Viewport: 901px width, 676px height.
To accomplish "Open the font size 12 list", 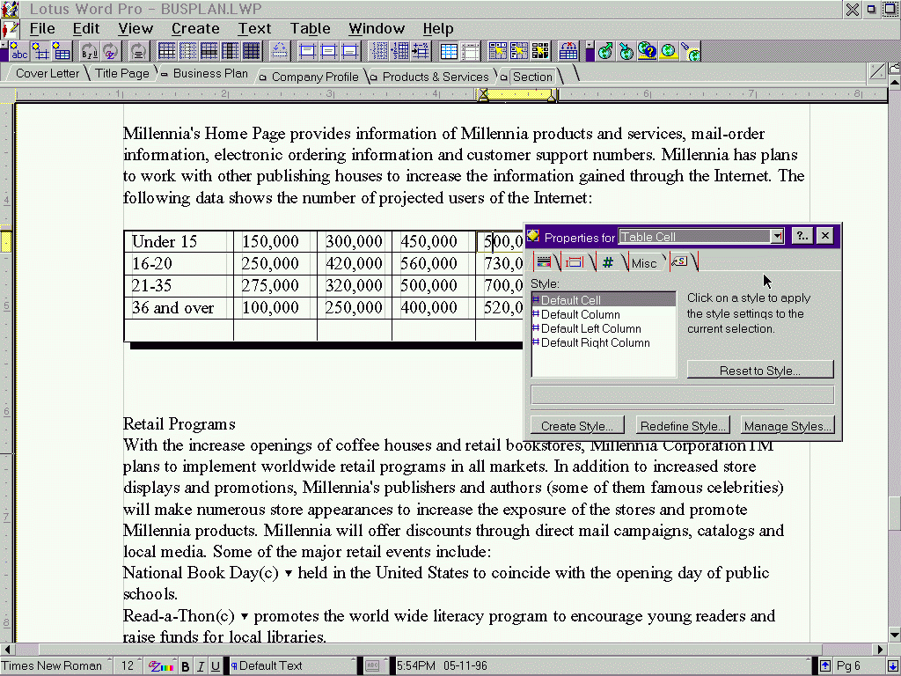I will (x=128, y=665).
